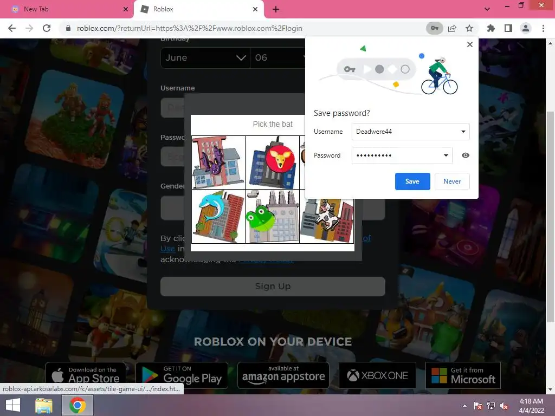Image resolution: width=555 pixels, height=416 pixels.
Task: Click the forward navigation arrow
Action: [29, 28]
